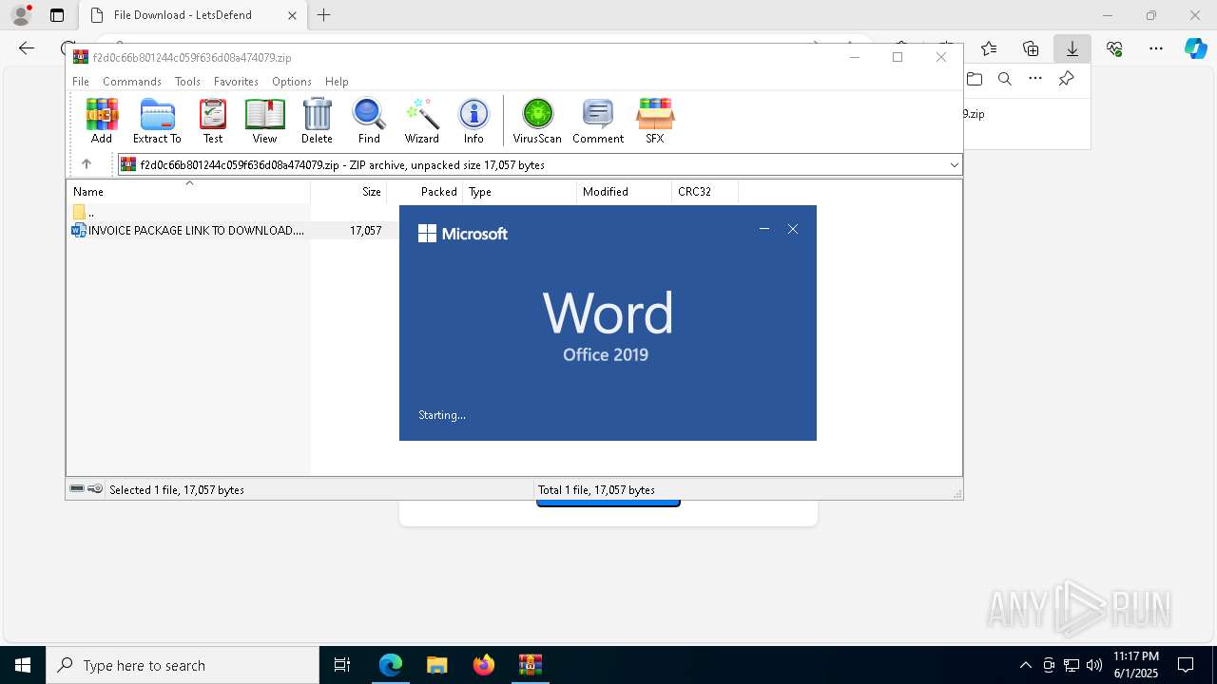Open the Wizard tool
Image resolution: width=1217 pixels, height=684 pixels.
pyautogui.click(x=422, y=121)
